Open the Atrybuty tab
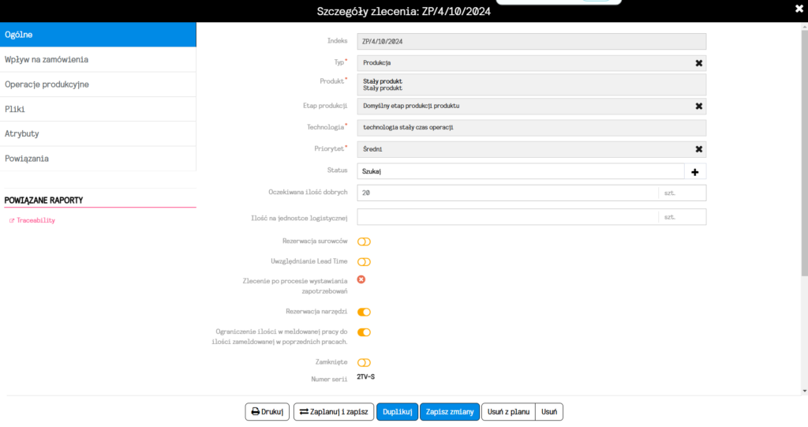This screenshot has height=427, width=808. coord(98,133)
